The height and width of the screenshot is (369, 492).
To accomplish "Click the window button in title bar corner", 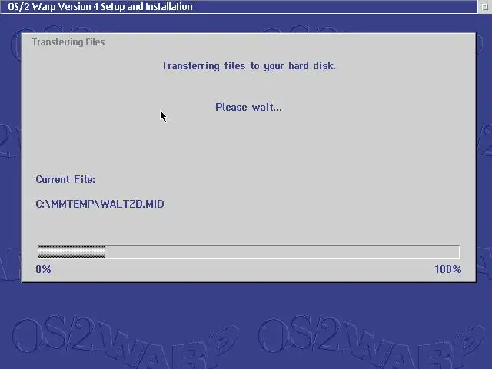I will [x=485, y=7].
